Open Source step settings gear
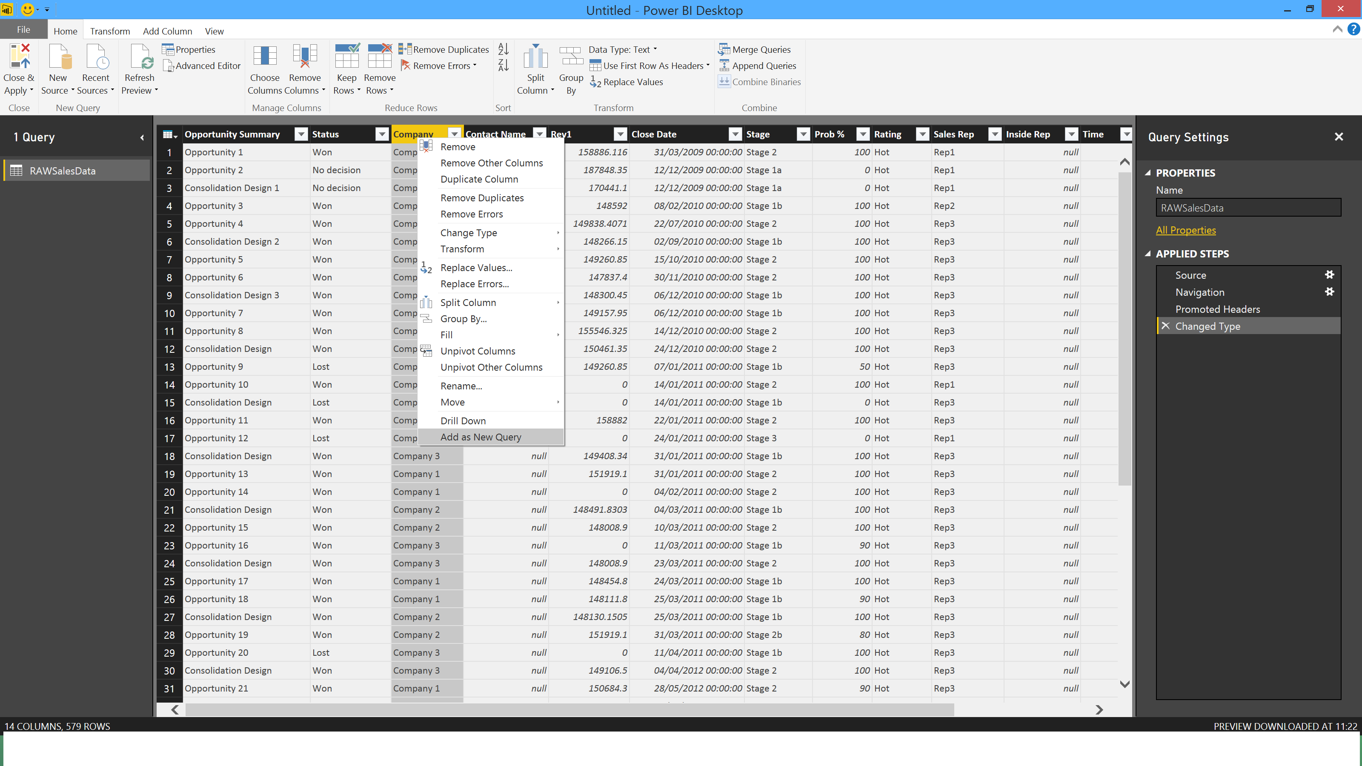This screenshot has width=1362, height=766. tap(1329, 274)
